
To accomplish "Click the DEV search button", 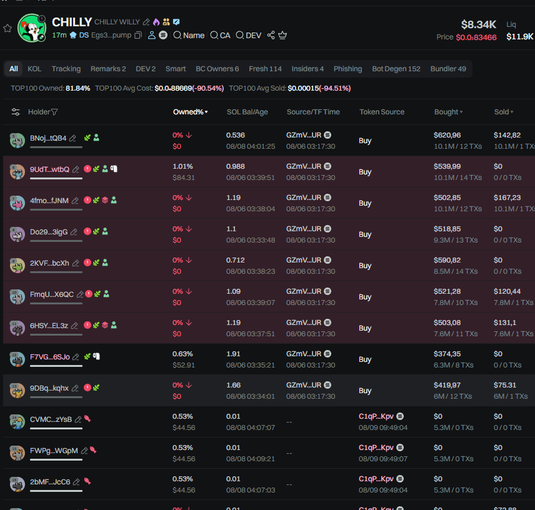I will click(x=248, y=36).
